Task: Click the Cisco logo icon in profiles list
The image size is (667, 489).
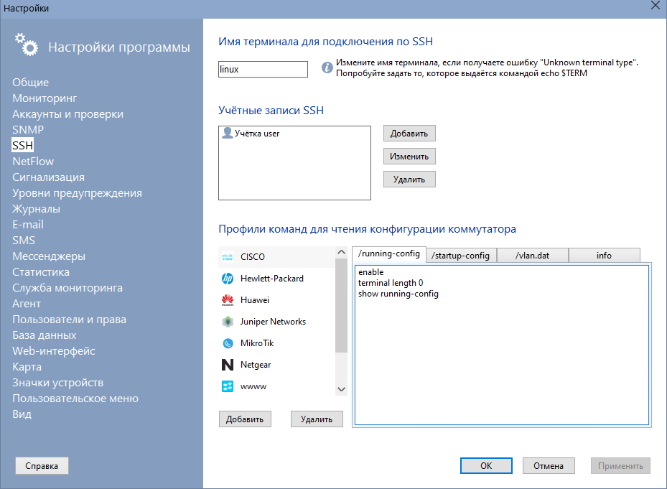Action: click(x=228, y=257)
